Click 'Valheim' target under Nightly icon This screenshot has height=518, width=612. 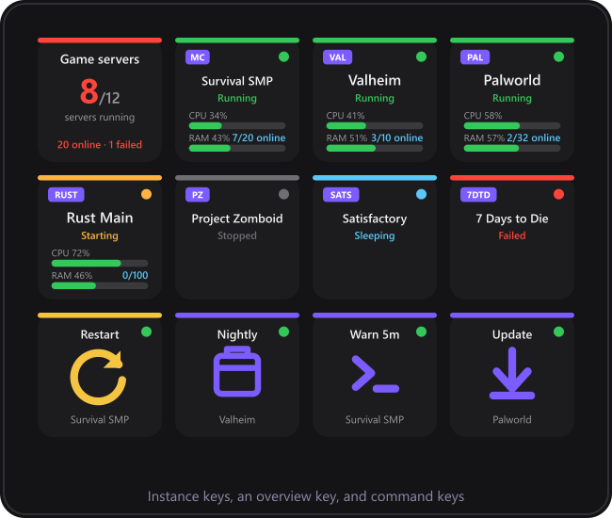(x=237, y=420)
